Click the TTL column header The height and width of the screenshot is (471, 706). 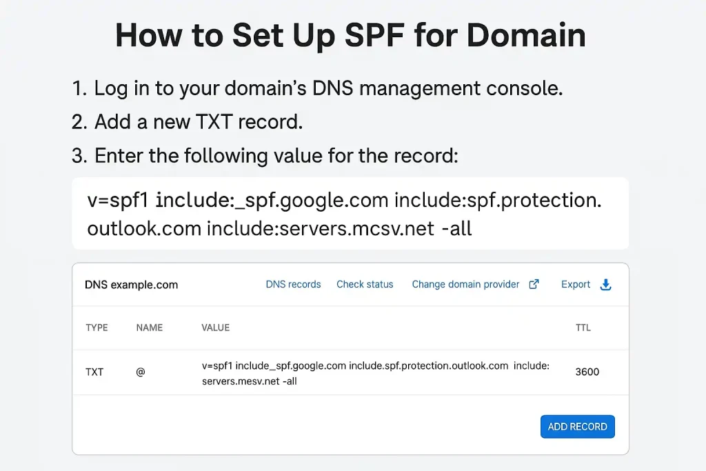pos(583,328)
